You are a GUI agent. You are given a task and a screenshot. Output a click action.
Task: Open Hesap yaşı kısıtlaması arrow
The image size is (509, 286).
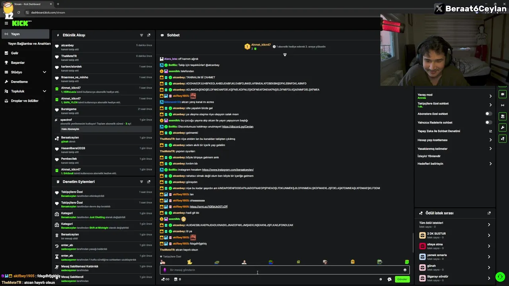[490, 140]
